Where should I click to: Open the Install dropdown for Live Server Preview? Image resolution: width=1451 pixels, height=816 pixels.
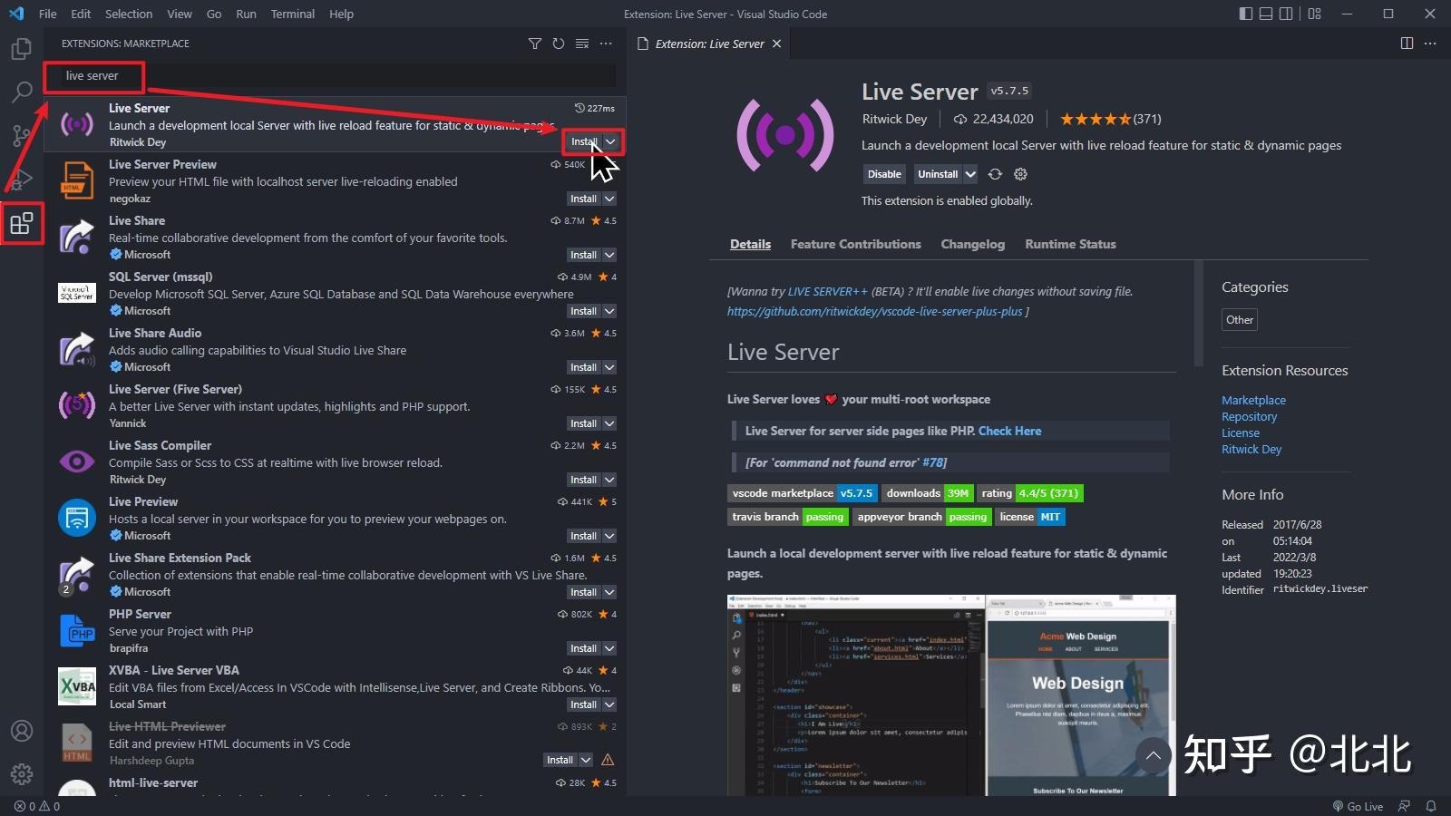coord(608,198)
